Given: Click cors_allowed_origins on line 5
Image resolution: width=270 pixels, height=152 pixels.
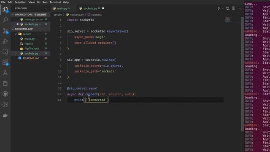Looking at the screenshot, I should pyautogui.click(x=92, y=43).
